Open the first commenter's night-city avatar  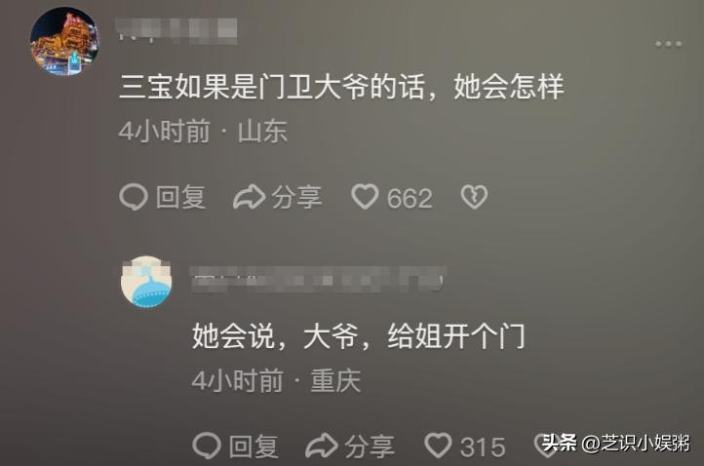64,41
